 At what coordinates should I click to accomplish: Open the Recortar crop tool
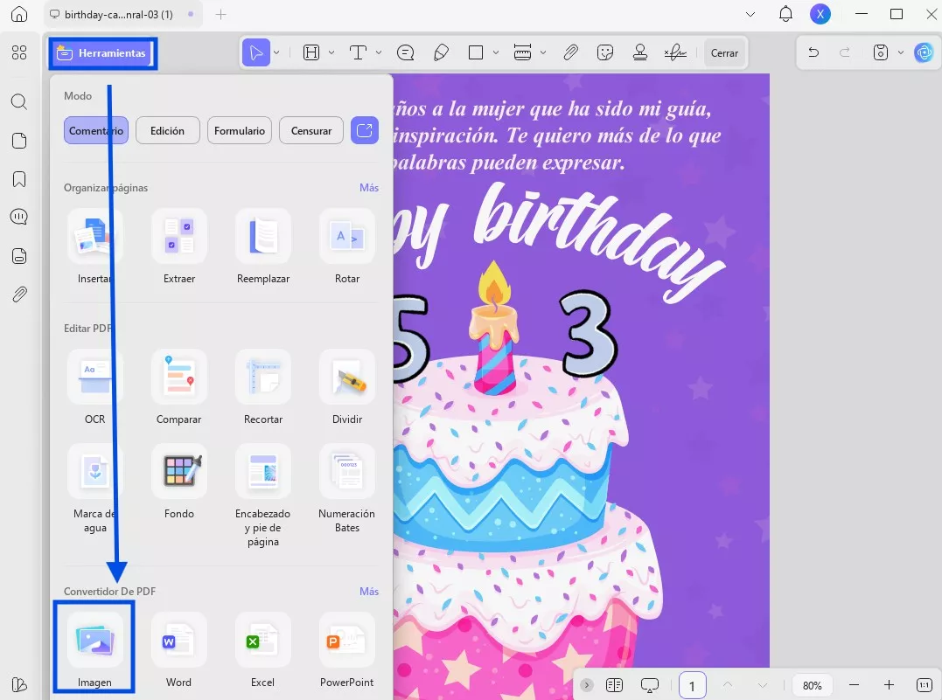click(263, 378)
